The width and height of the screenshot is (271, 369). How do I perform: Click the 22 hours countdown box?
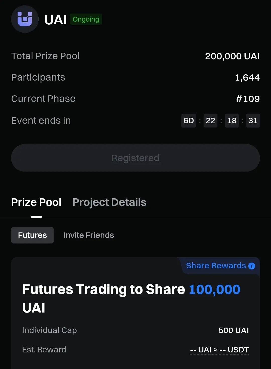pos(210,121)
